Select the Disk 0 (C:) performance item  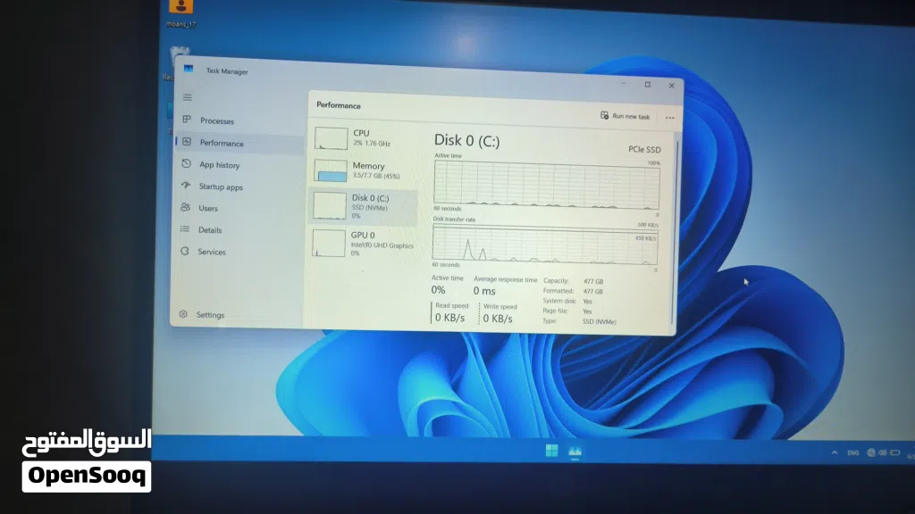[x=363, y=206]
